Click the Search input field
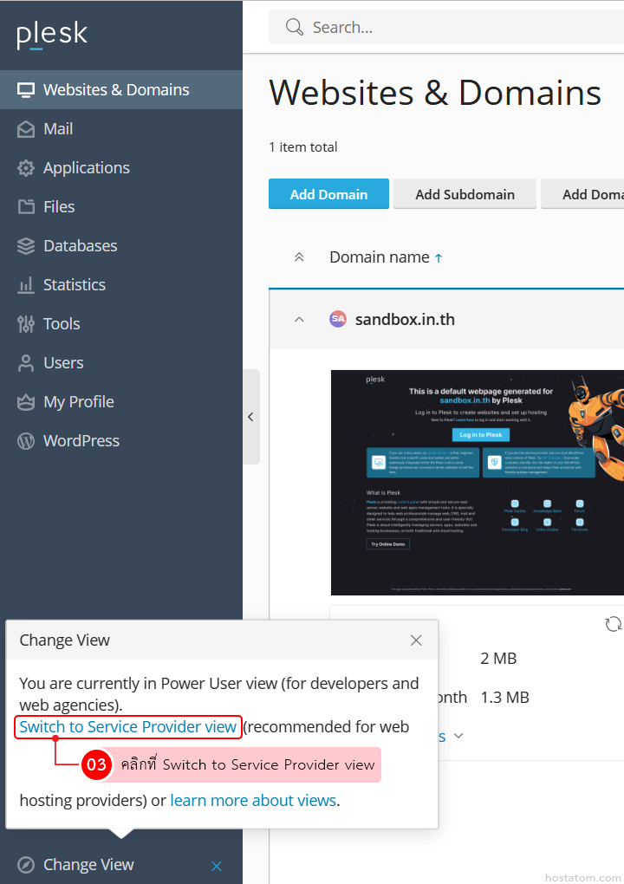The image size is (624, 884). tap(459, 28)
